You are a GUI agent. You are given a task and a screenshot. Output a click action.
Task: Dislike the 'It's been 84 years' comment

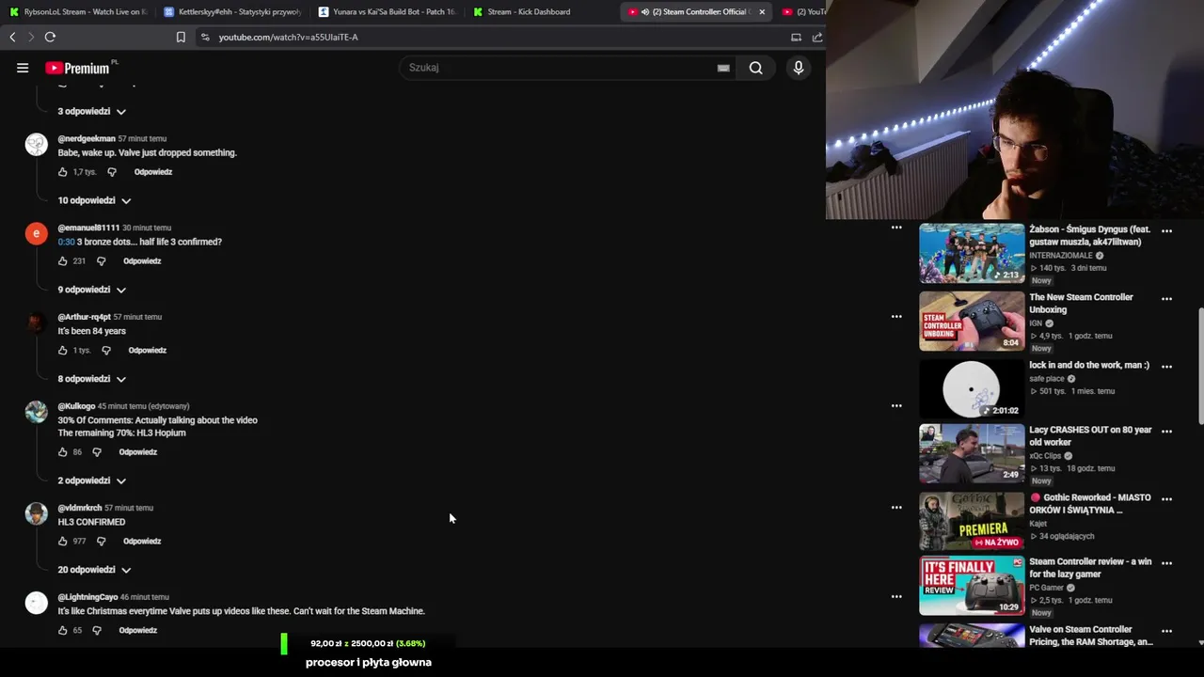[x=105, y=351]
